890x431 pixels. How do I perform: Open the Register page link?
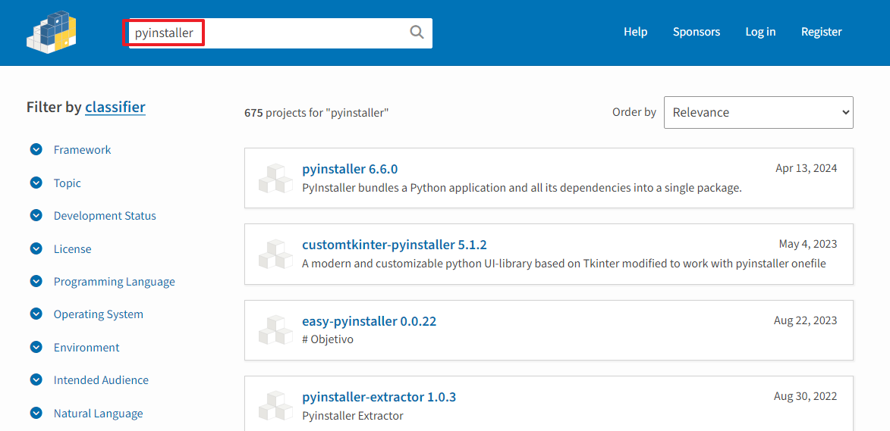[821, 32]
